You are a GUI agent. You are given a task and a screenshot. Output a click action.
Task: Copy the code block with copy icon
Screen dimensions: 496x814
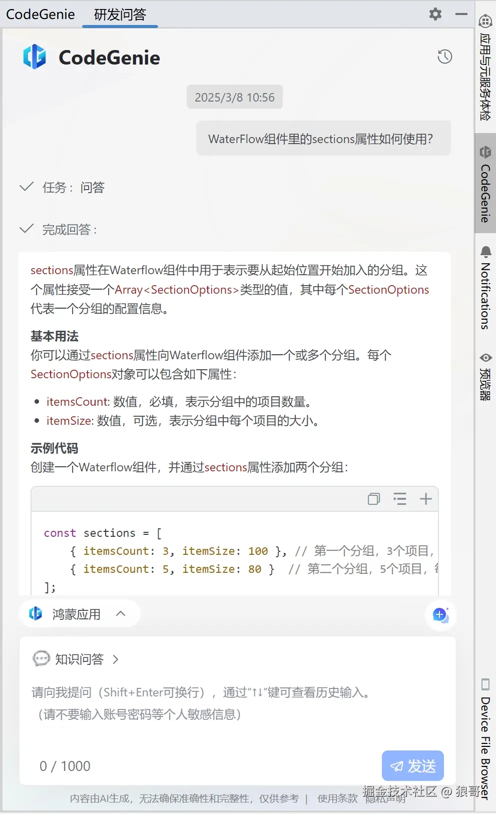click(374, 499)
